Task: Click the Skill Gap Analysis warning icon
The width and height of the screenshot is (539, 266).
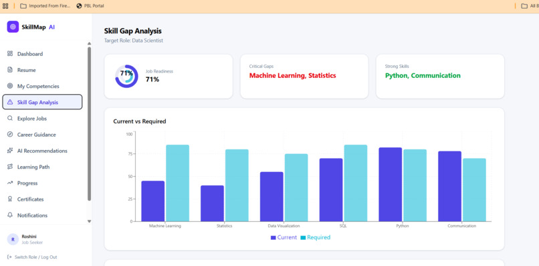Action: (x=10, y=102)
